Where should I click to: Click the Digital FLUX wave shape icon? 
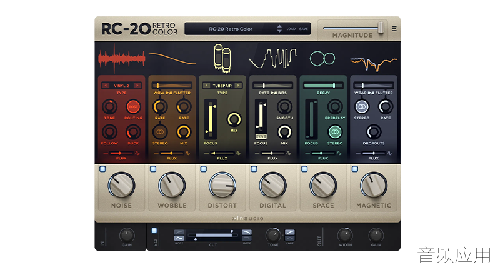(289, 153)
